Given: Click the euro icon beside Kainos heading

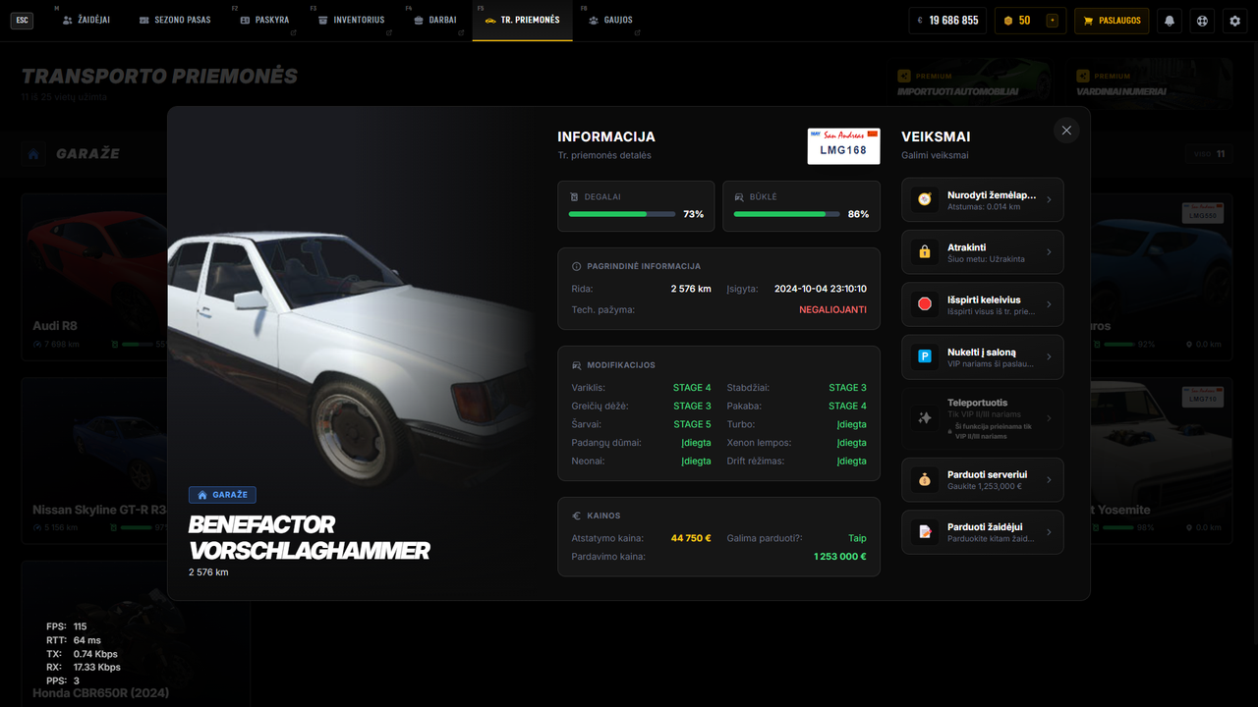Looking at the screenshot, I should [x=577, y=516].
